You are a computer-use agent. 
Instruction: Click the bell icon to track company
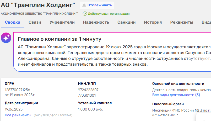click(84, 5)
